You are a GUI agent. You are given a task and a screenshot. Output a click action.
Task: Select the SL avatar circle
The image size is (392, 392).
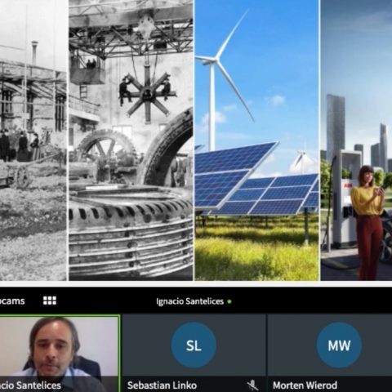[194, 345]
